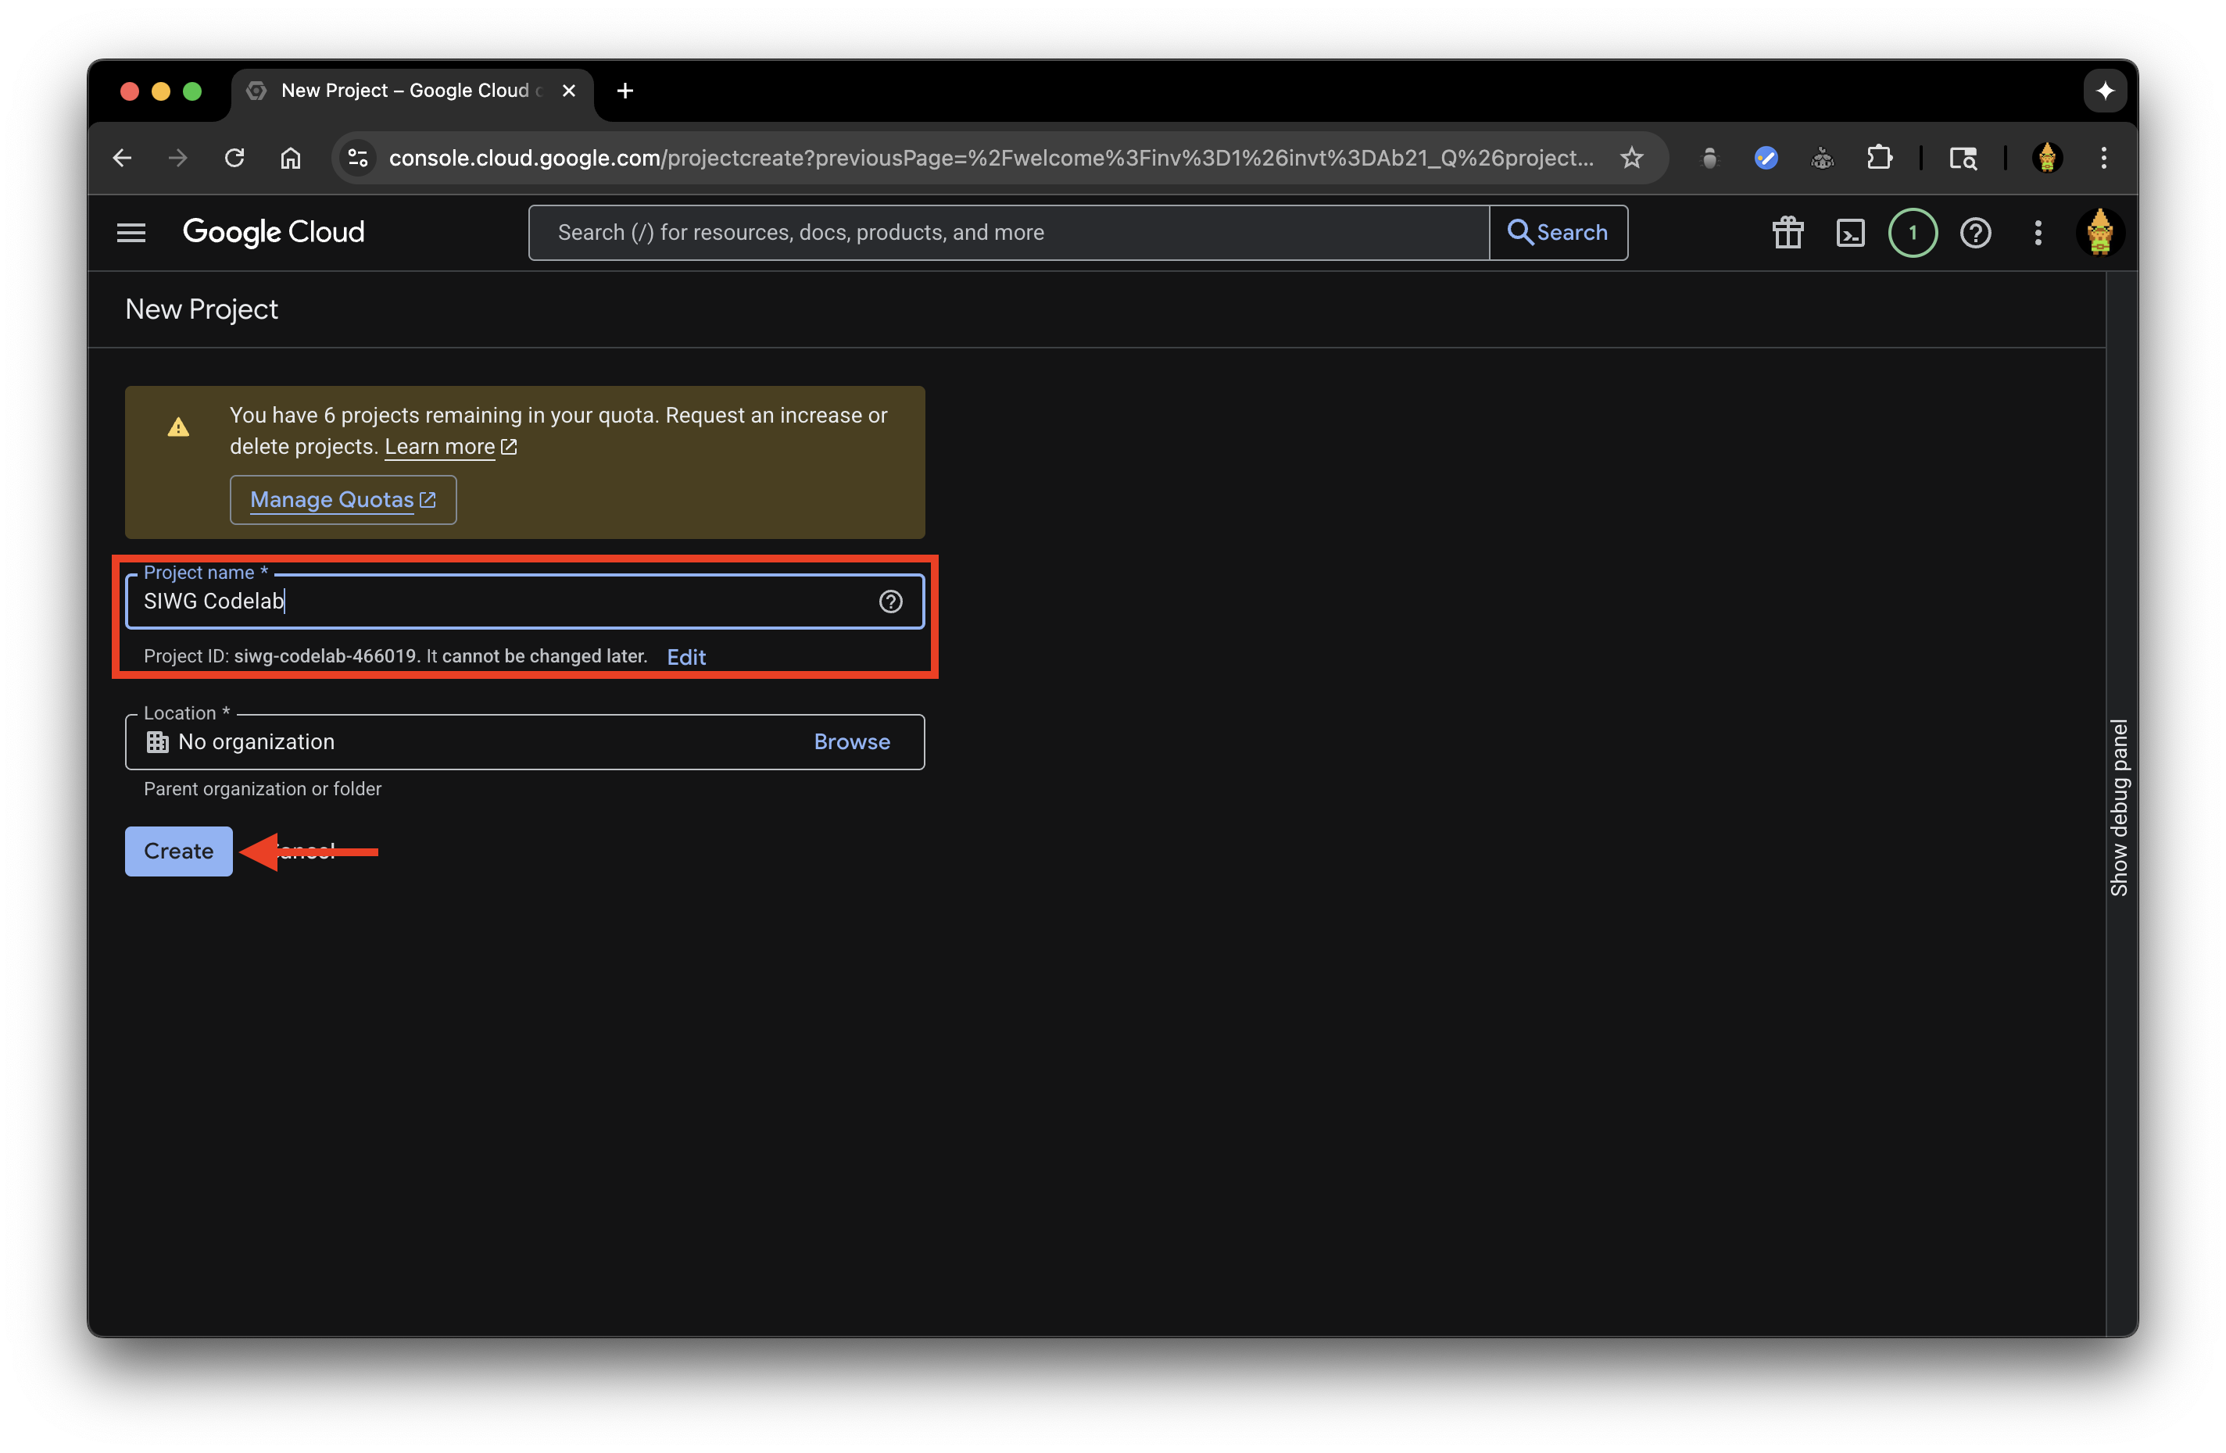Bookmark this page with the star icon
The image size is (2226, 1453).
pyautogui.click(x=1631, y=158)
